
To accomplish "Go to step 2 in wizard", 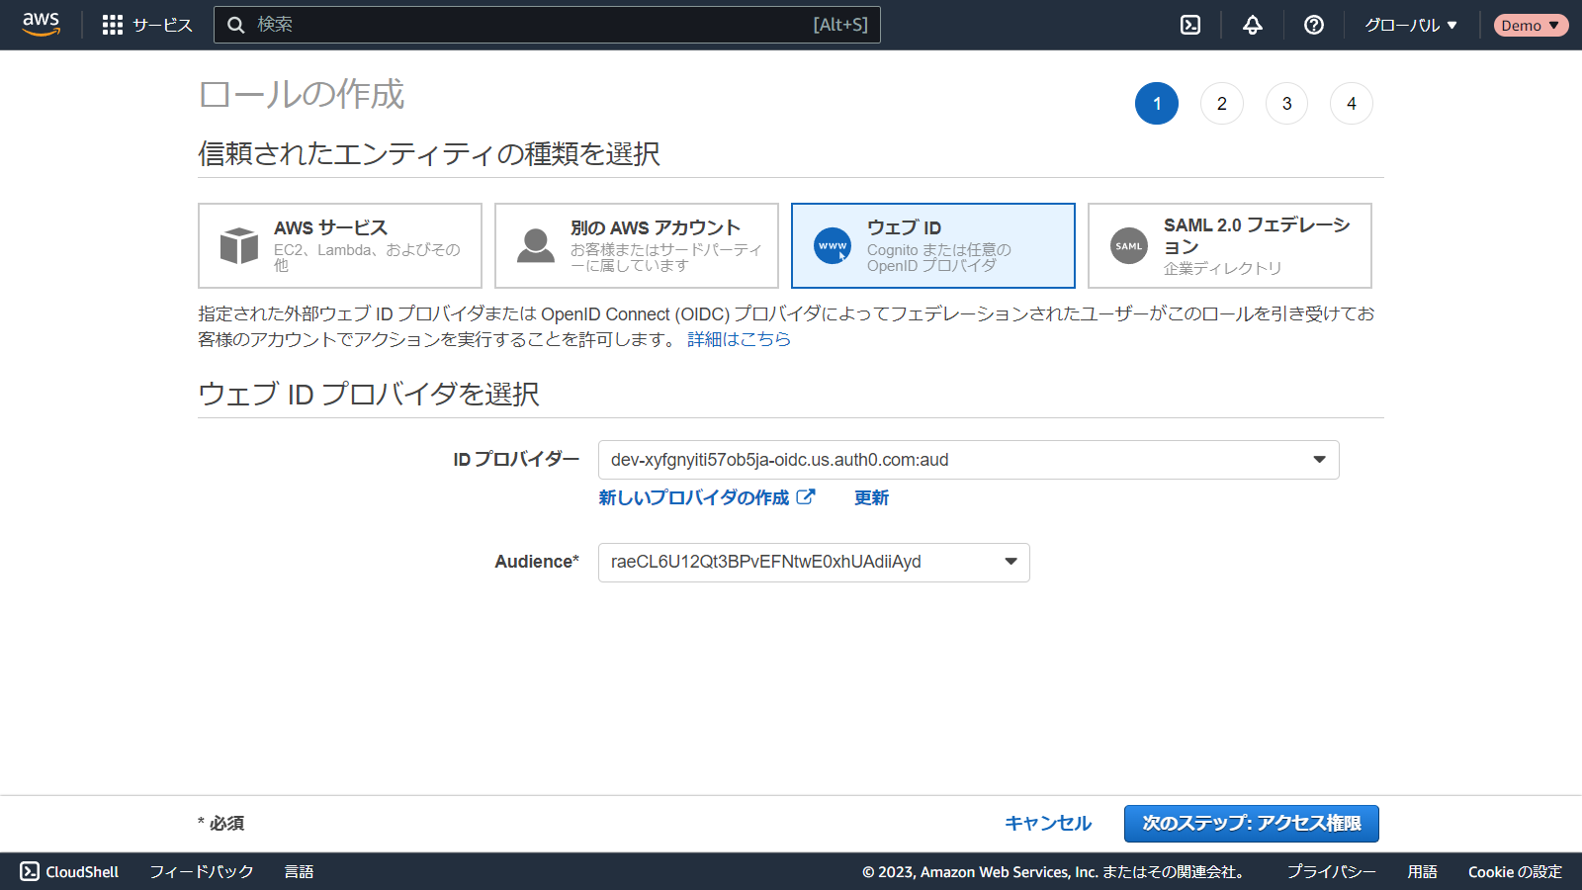I will pos(1221,104).
